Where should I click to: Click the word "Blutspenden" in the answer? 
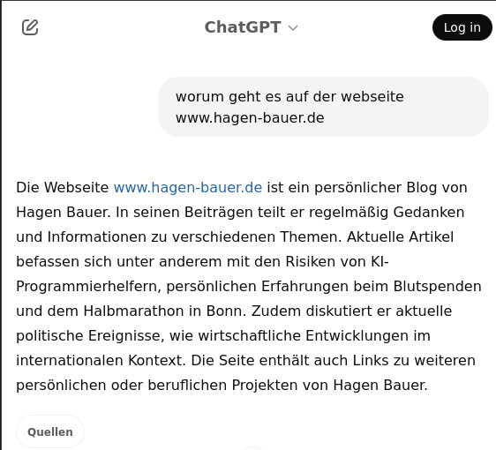point(437,287)
